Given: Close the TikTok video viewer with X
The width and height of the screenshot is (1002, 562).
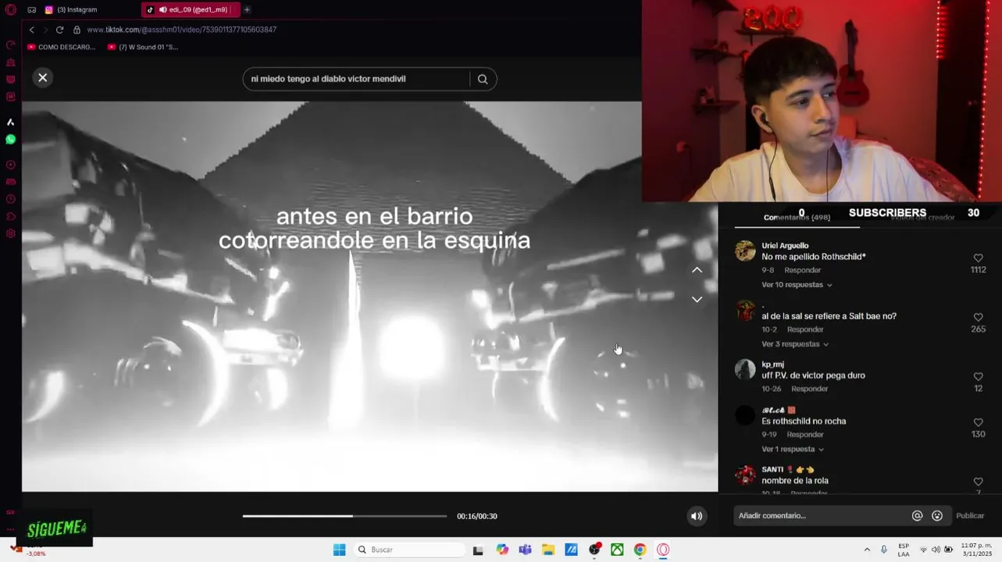Looking at the screenshot, I should (43, 77).
